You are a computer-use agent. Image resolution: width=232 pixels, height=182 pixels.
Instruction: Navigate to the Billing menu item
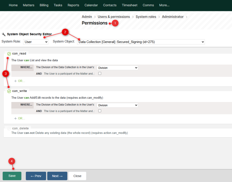coord(44,5)
